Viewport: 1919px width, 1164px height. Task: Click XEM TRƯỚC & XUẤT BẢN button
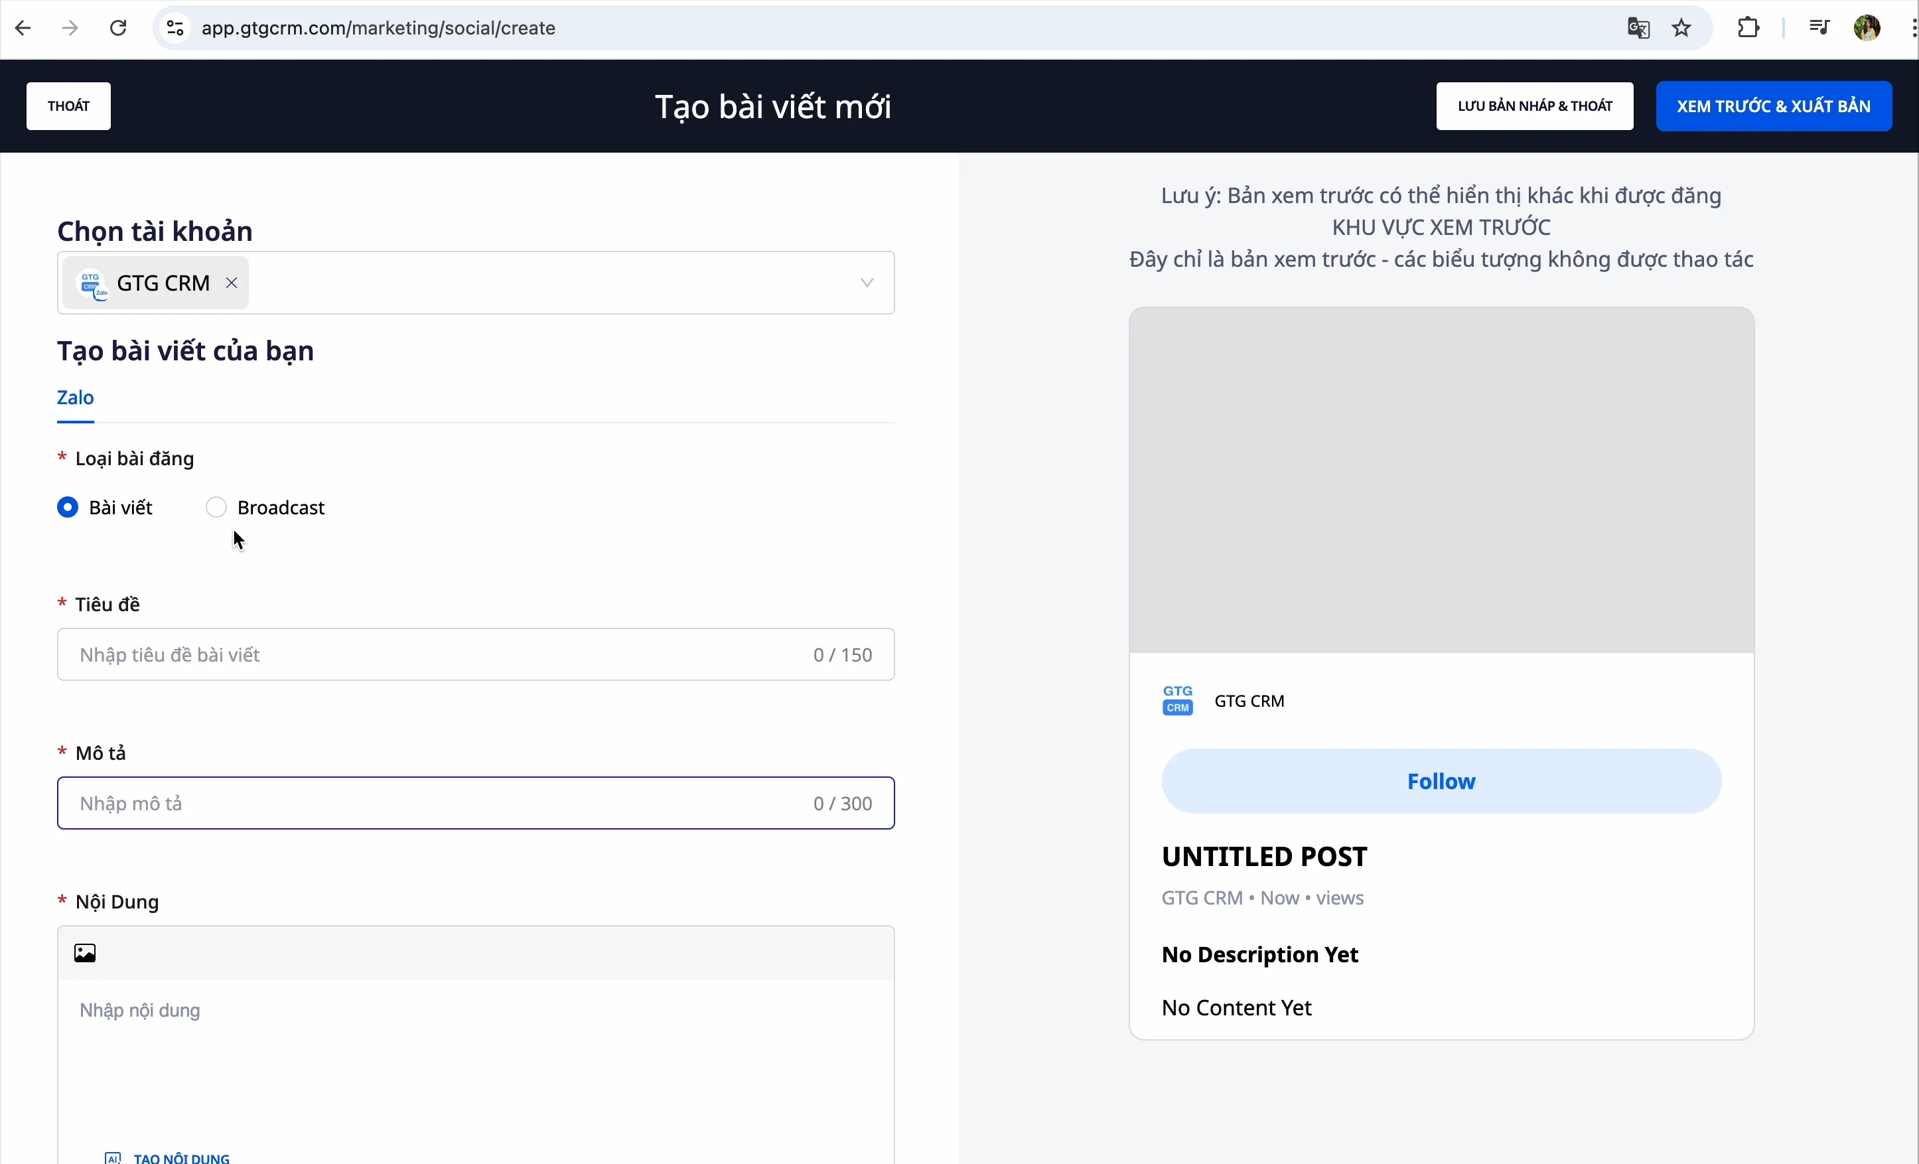point(1774,106)
